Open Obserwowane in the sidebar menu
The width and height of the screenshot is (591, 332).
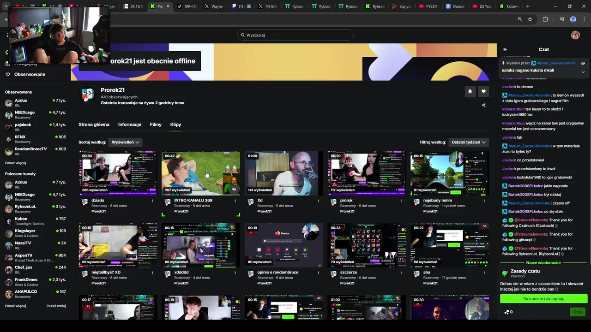[x=30, y=74]
